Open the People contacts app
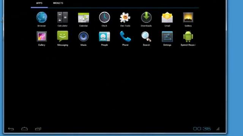This screenshot has width=243, height=136. [x=104, y=37]
